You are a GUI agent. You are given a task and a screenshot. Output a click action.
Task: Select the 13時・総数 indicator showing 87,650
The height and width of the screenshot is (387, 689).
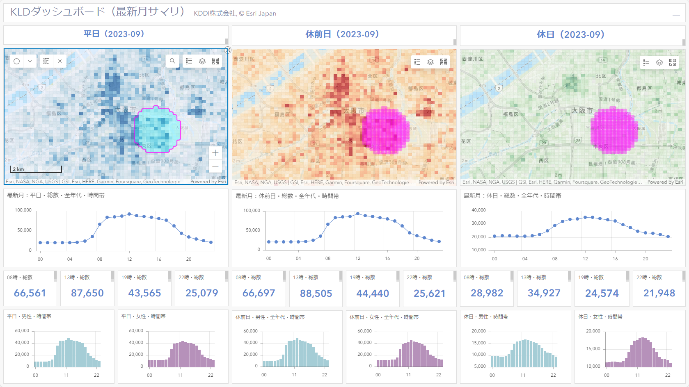pos(87,288)
